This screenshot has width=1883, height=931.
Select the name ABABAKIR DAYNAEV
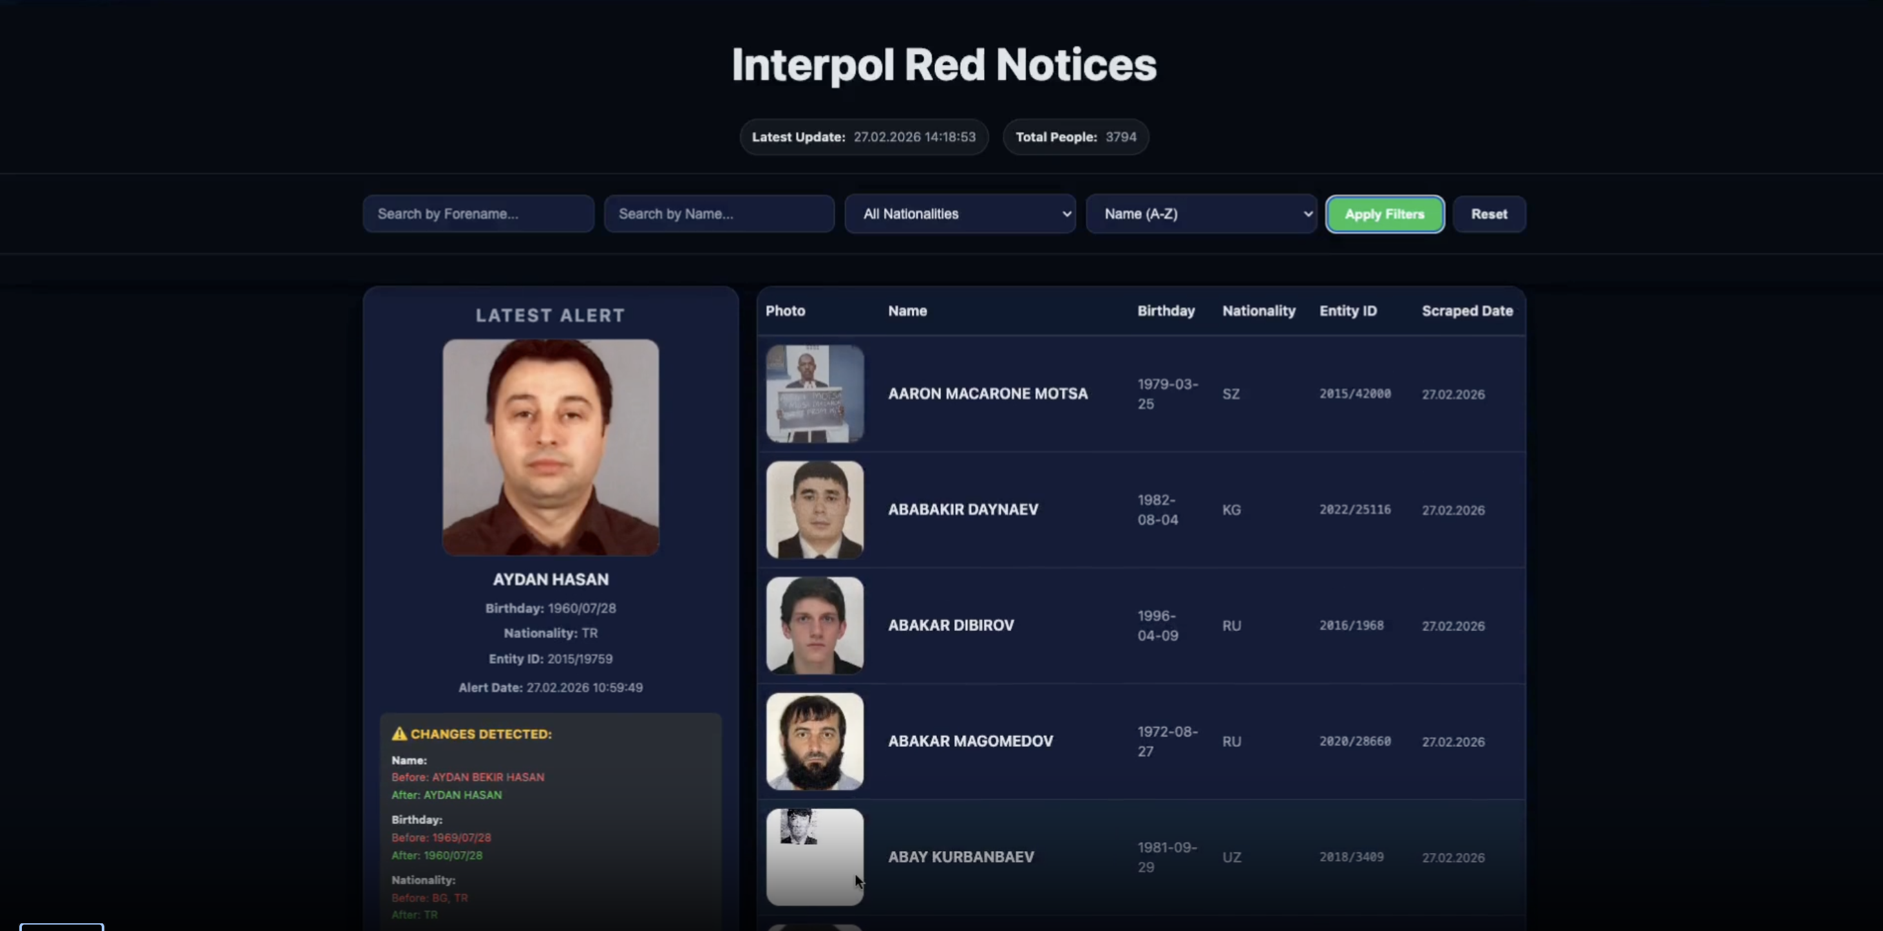point(963,509)
